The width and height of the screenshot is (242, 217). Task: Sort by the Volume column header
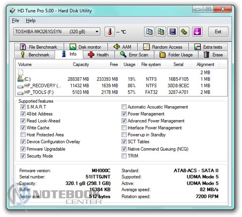coord(39,65)
